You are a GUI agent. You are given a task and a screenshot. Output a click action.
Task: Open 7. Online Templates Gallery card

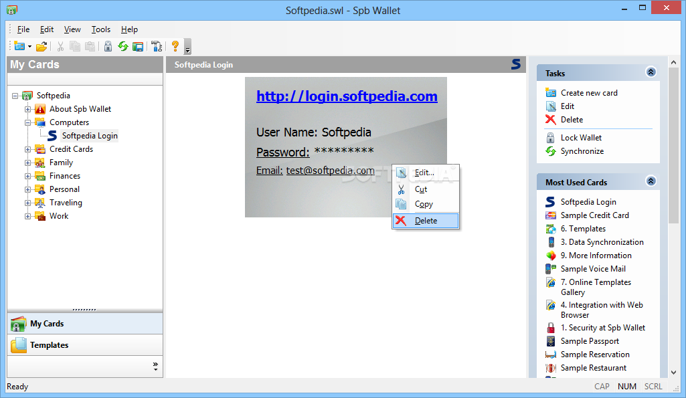[596, 288]
